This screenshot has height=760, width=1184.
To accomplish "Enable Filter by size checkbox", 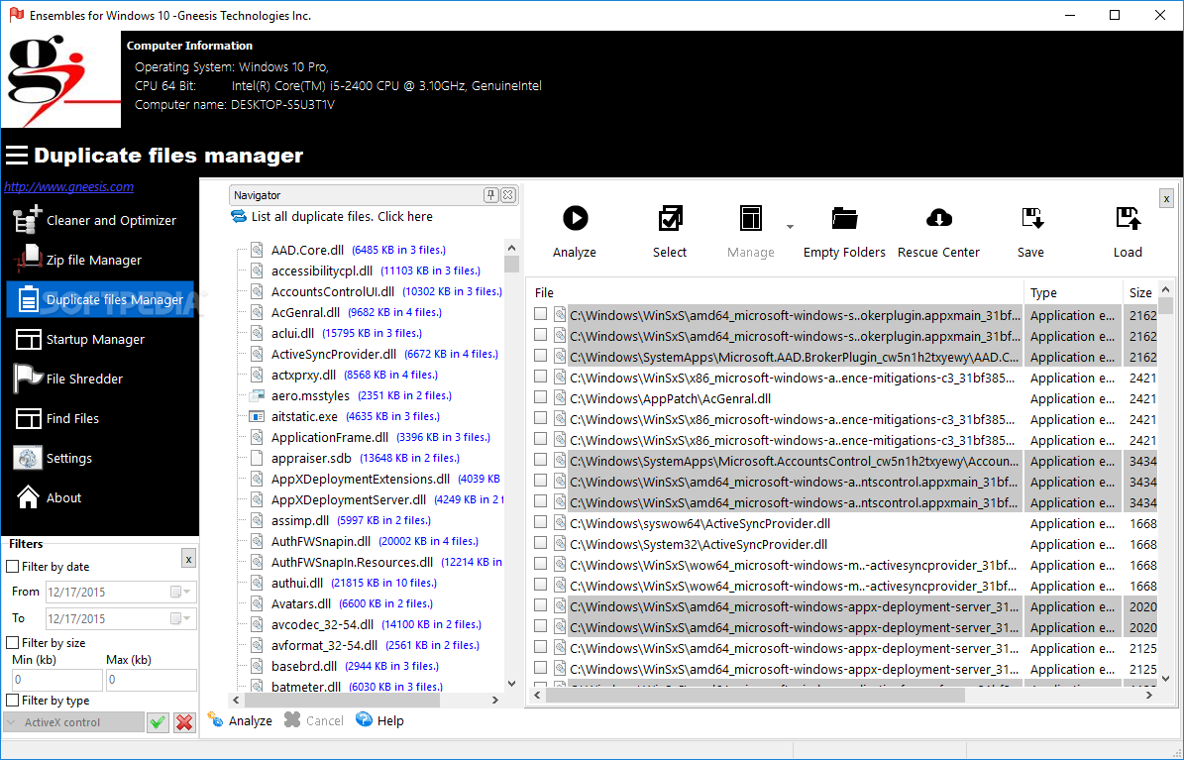I will tap(13, 642).
